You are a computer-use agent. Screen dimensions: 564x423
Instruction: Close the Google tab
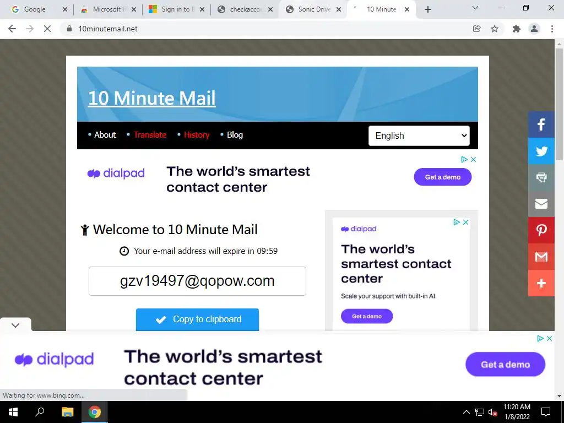(65, 9)
